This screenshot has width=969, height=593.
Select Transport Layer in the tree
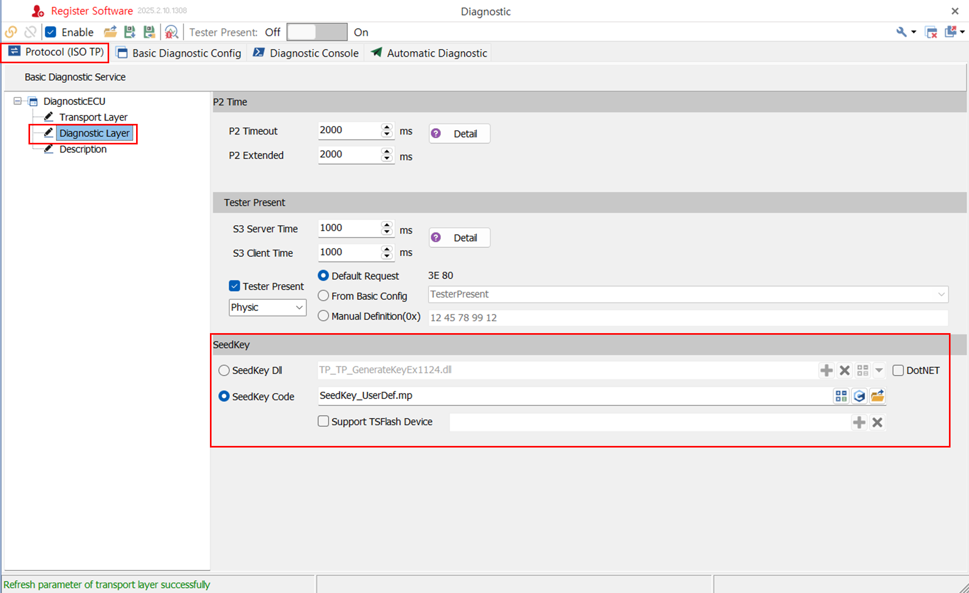(93, 117)
